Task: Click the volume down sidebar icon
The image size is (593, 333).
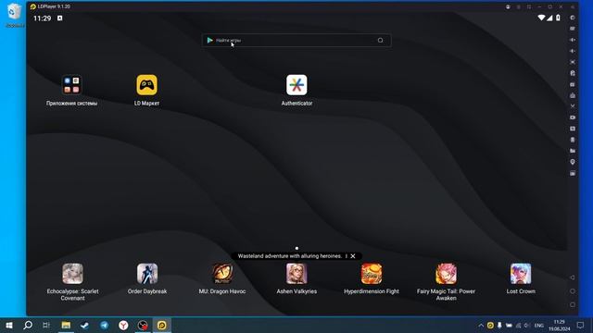Action: tap(573, 51)
